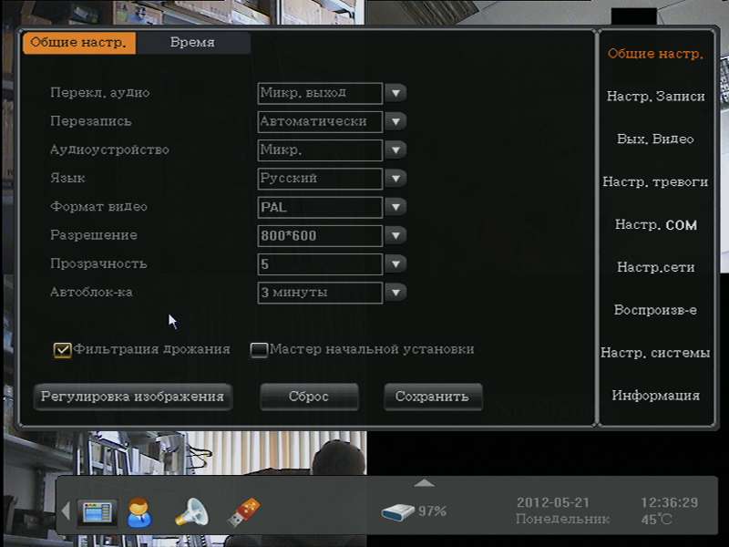This screenshot has height=547, width=729.
Task: Click the megaphone alarm icon
Action: coord(191,512)
